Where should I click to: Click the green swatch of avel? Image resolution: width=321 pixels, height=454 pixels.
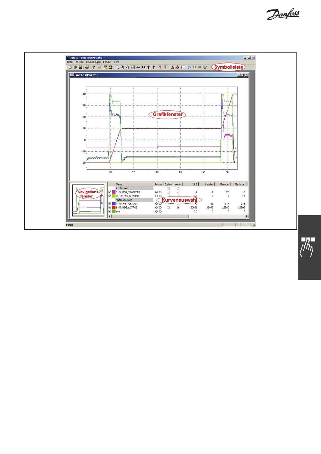click(114, 211)
